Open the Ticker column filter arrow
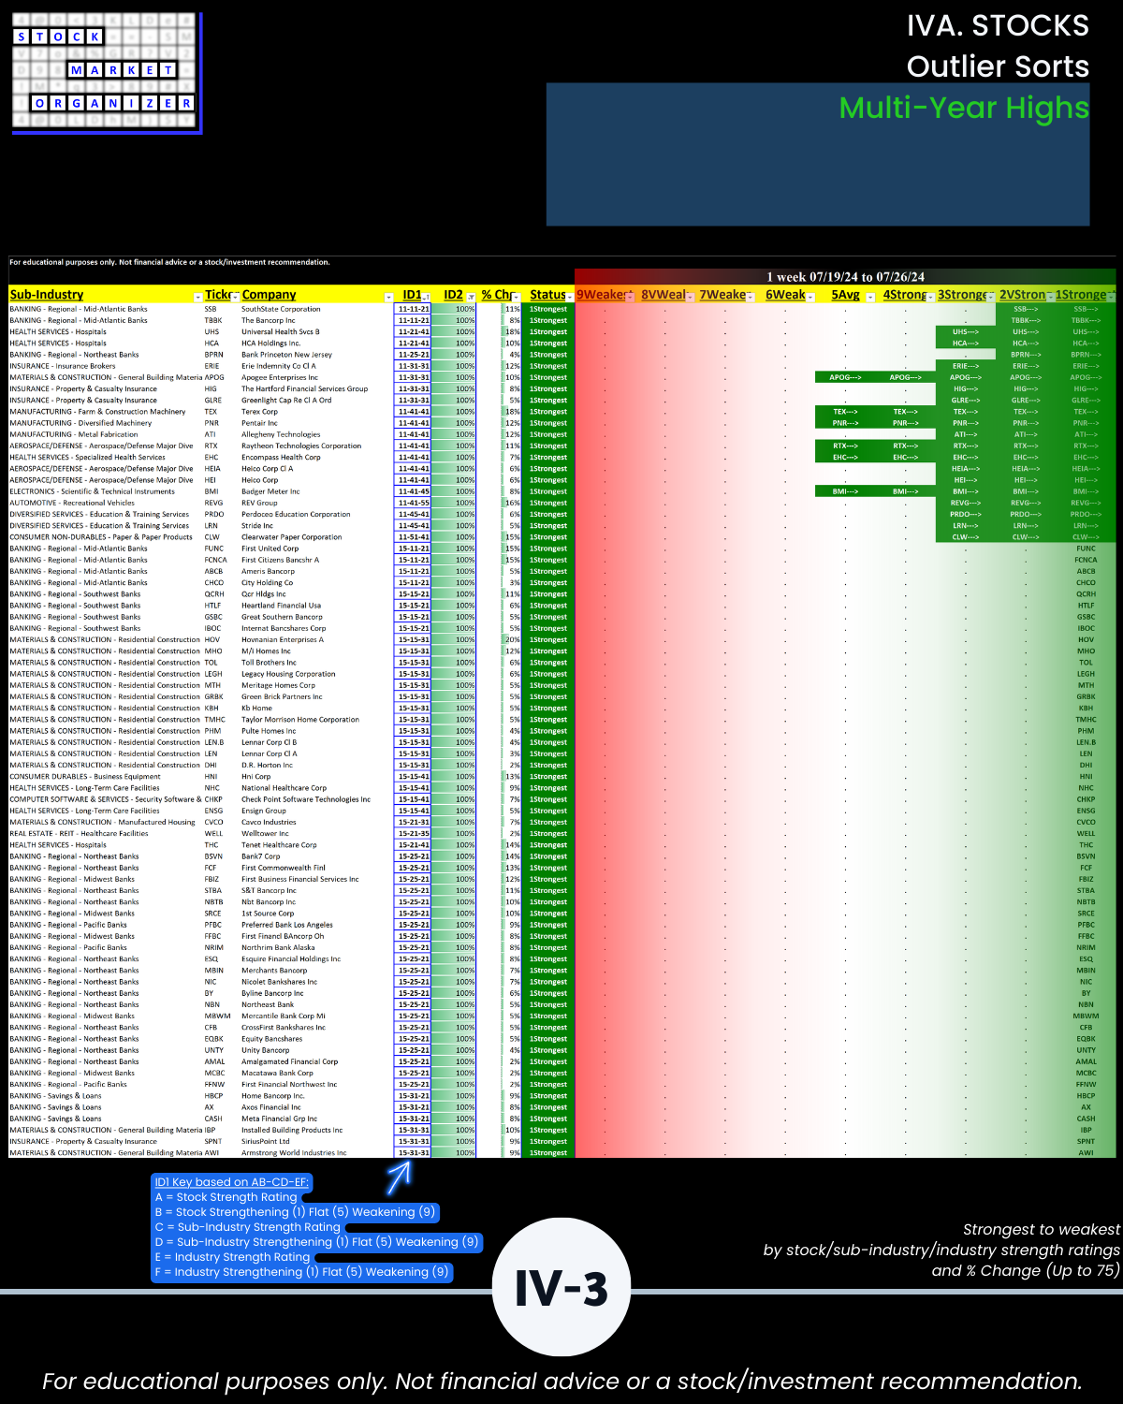 235,297
